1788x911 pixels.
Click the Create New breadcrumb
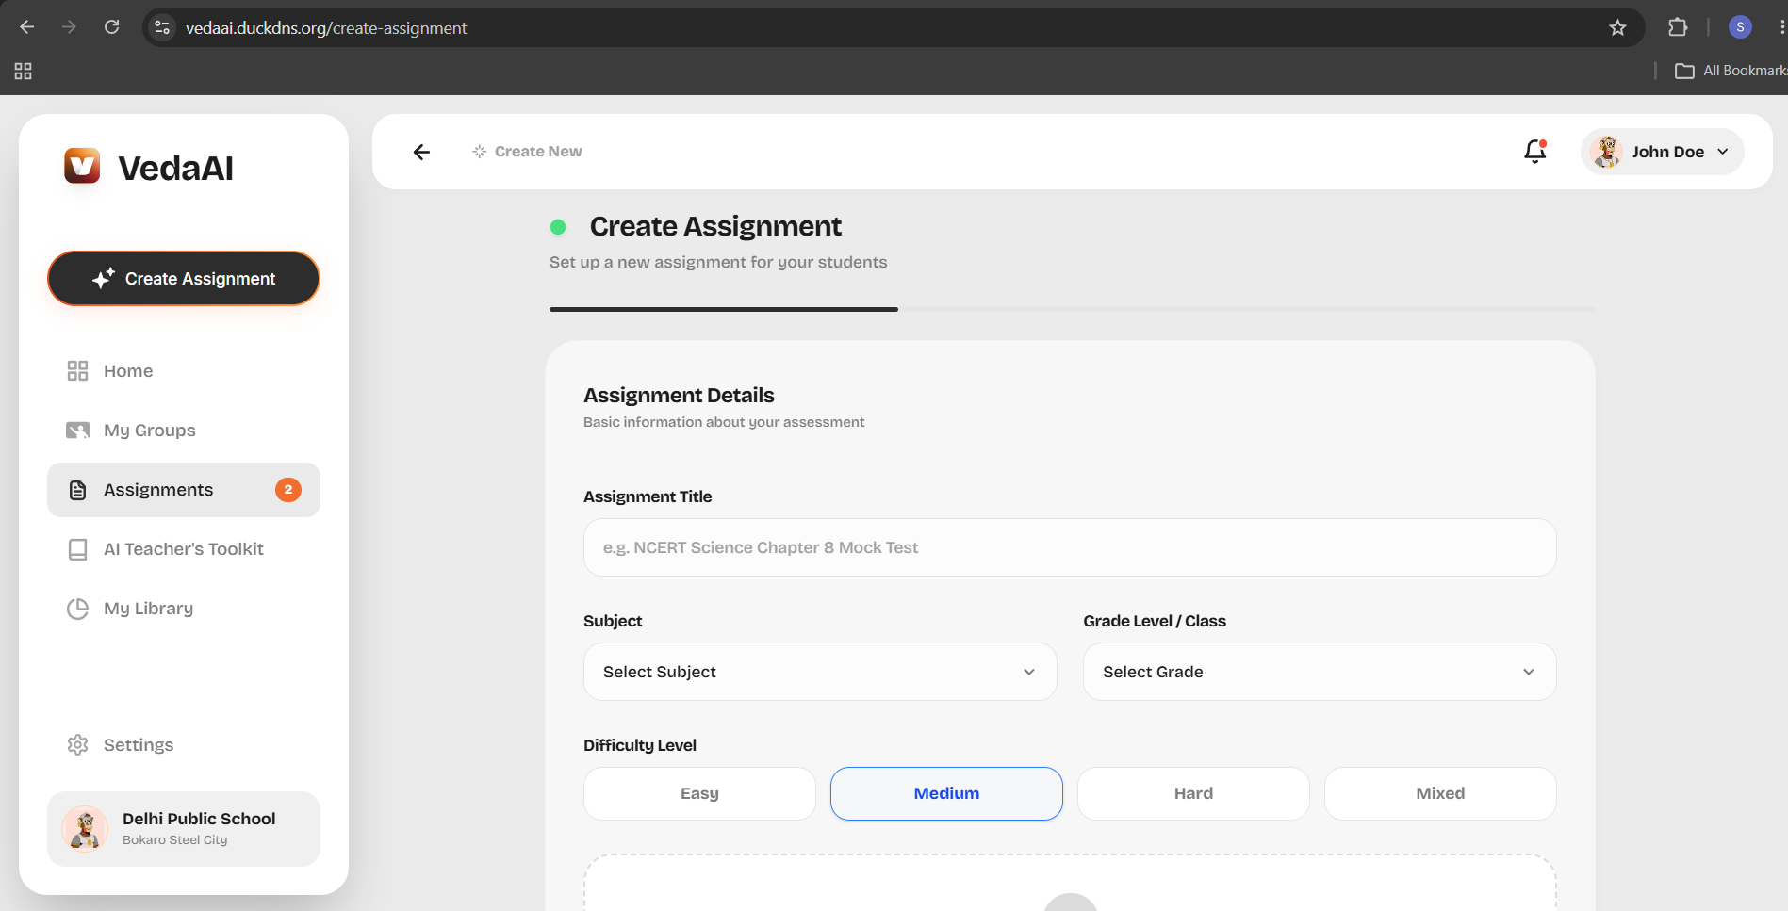[x=527, y=152]
